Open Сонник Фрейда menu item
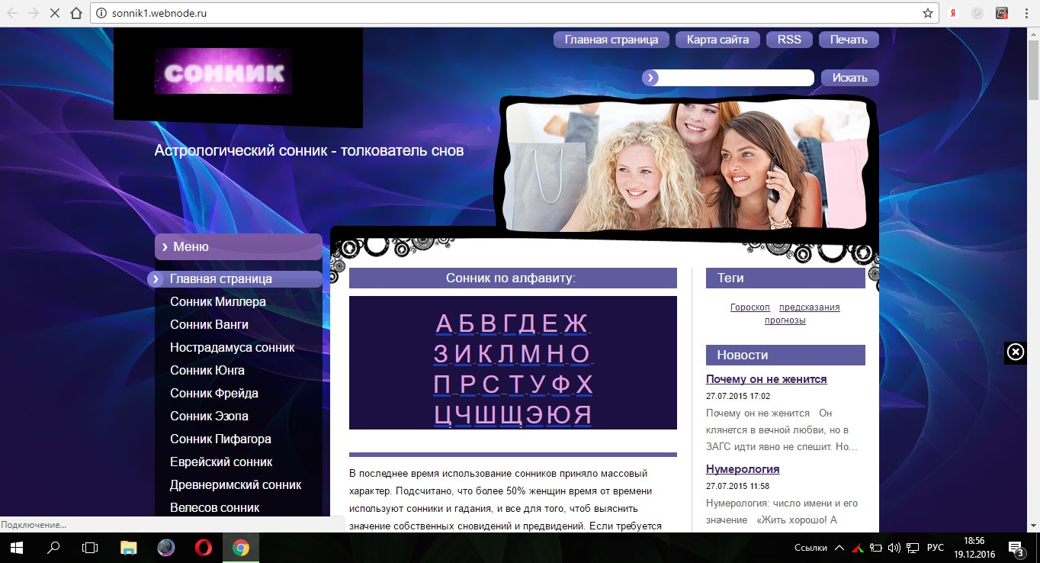Screen dimensions: 1040x563 click(214, 394)
